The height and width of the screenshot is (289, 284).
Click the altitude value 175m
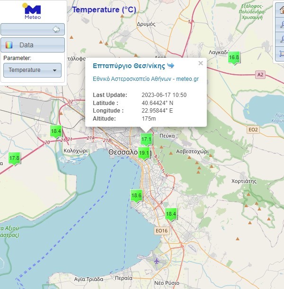coord(149,119)
